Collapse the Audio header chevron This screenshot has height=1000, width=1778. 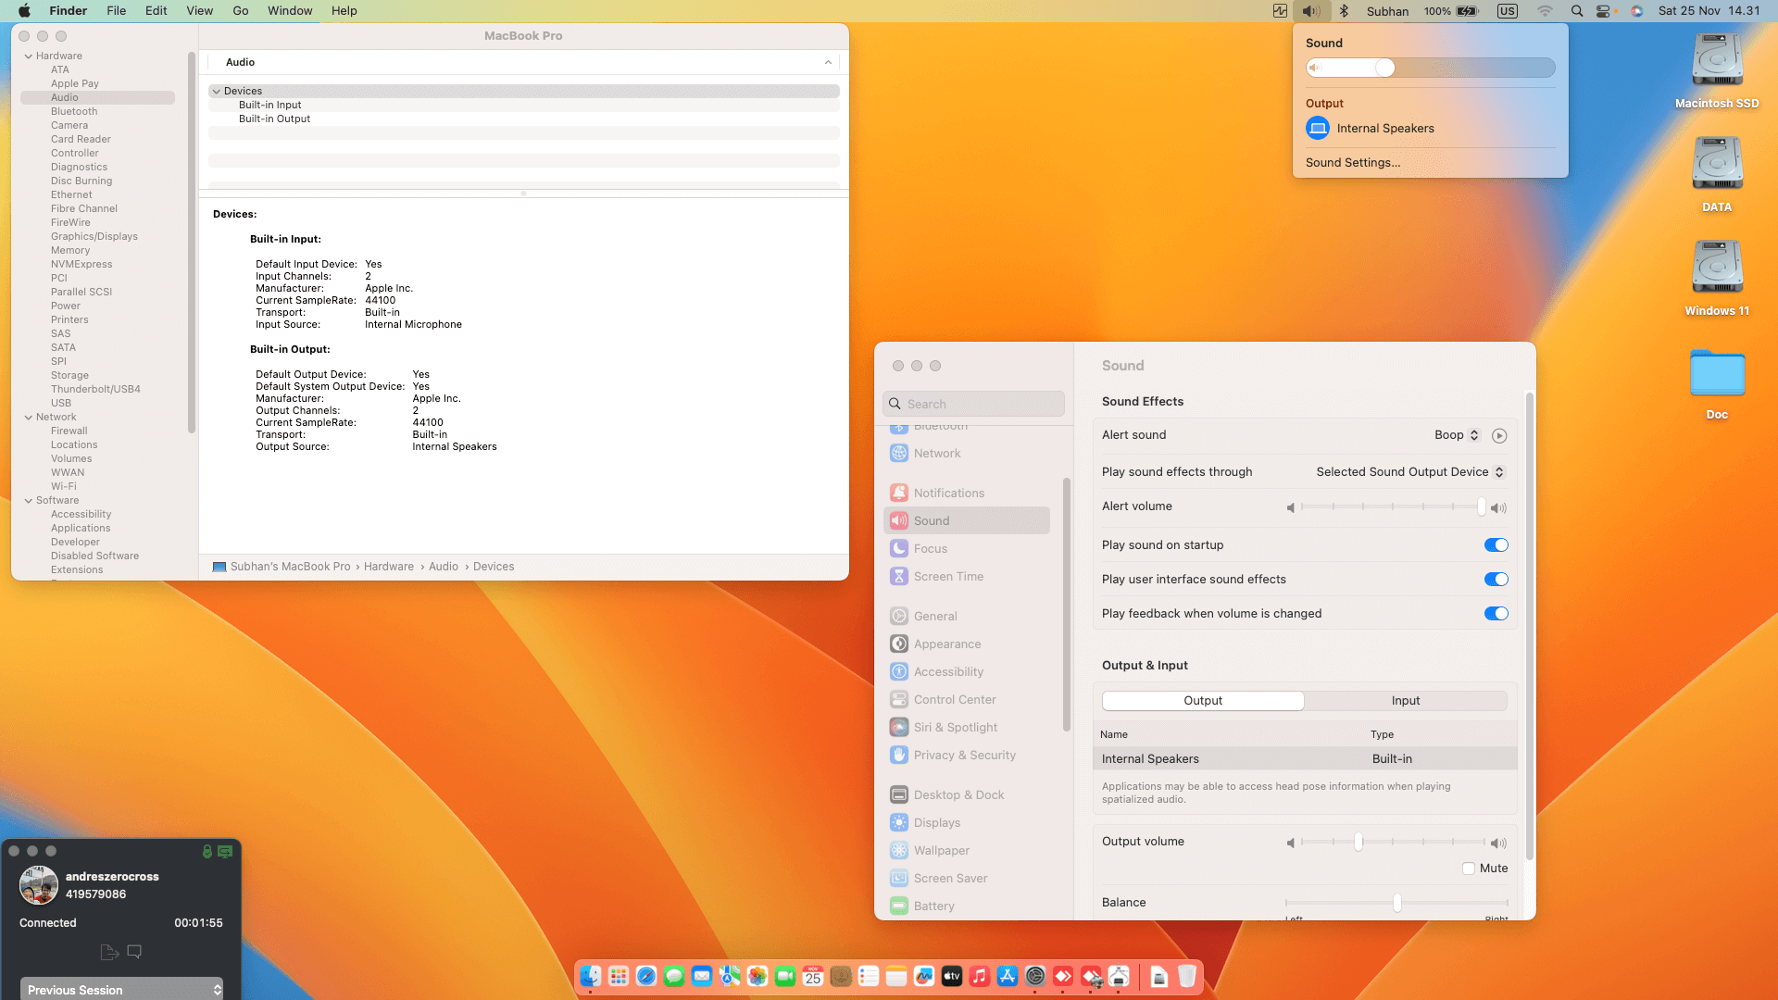pos(828,62)
